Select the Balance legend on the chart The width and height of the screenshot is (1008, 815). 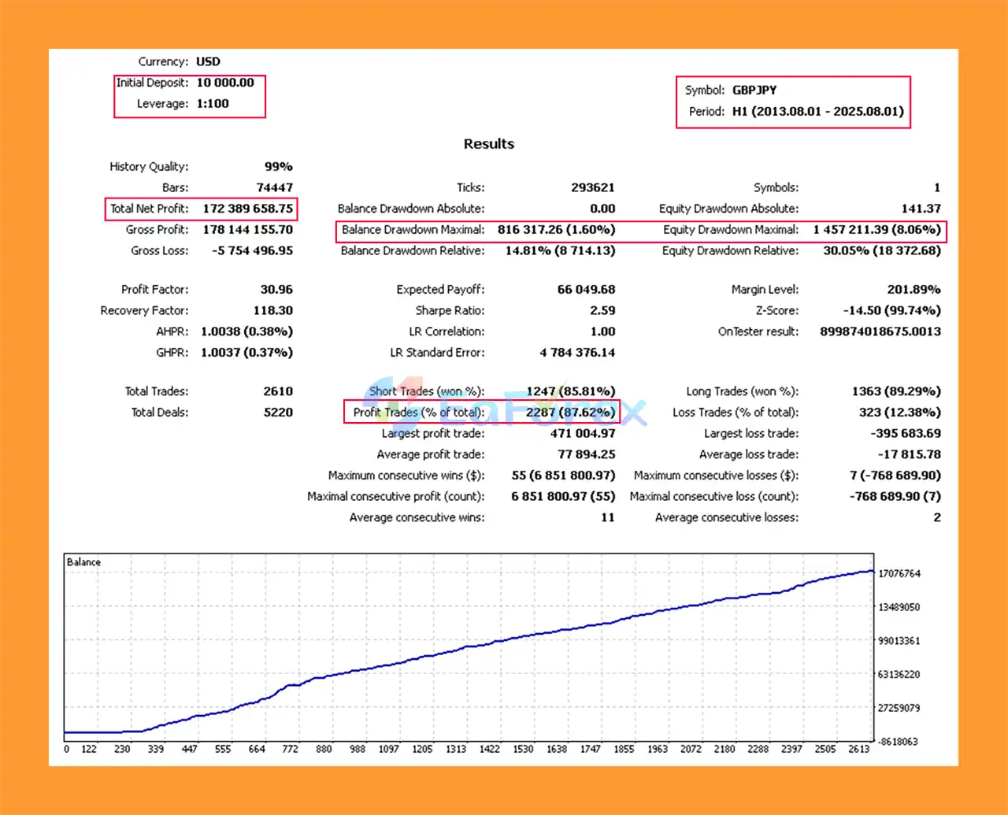[83, 561]
